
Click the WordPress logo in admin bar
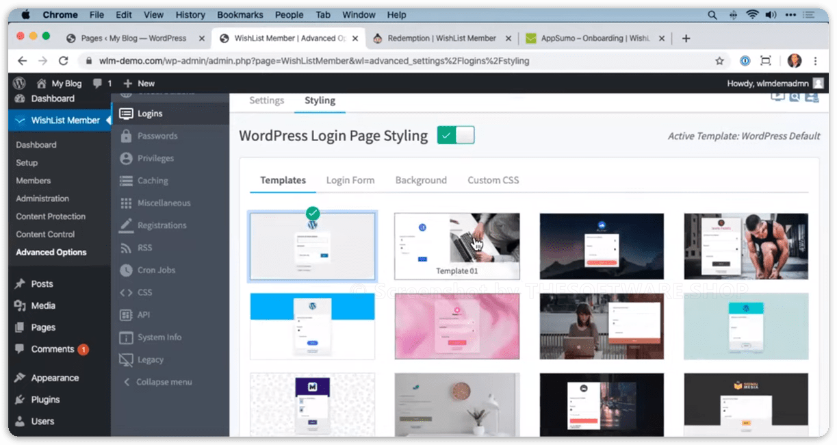coord(19,84)
